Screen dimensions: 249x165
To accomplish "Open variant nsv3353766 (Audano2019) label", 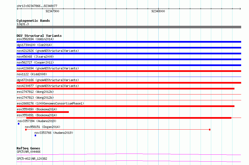I will (54, 133).
